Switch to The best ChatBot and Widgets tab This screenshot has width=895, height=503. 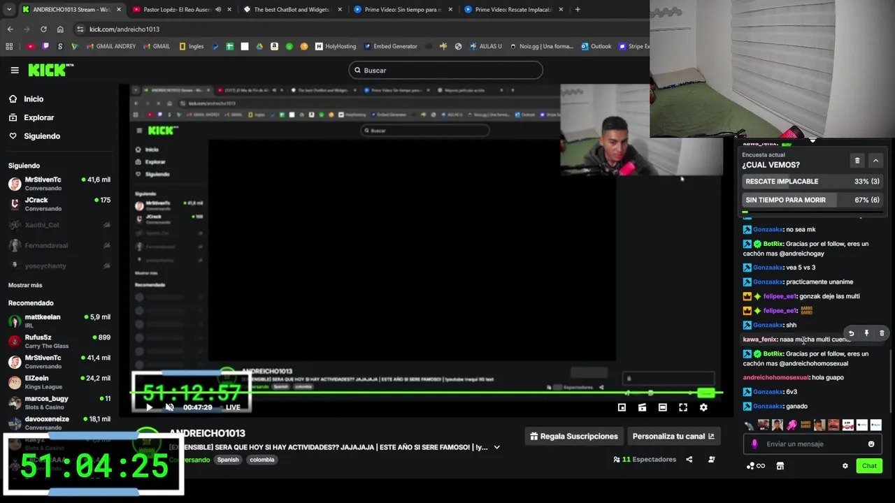pos(292,10)
